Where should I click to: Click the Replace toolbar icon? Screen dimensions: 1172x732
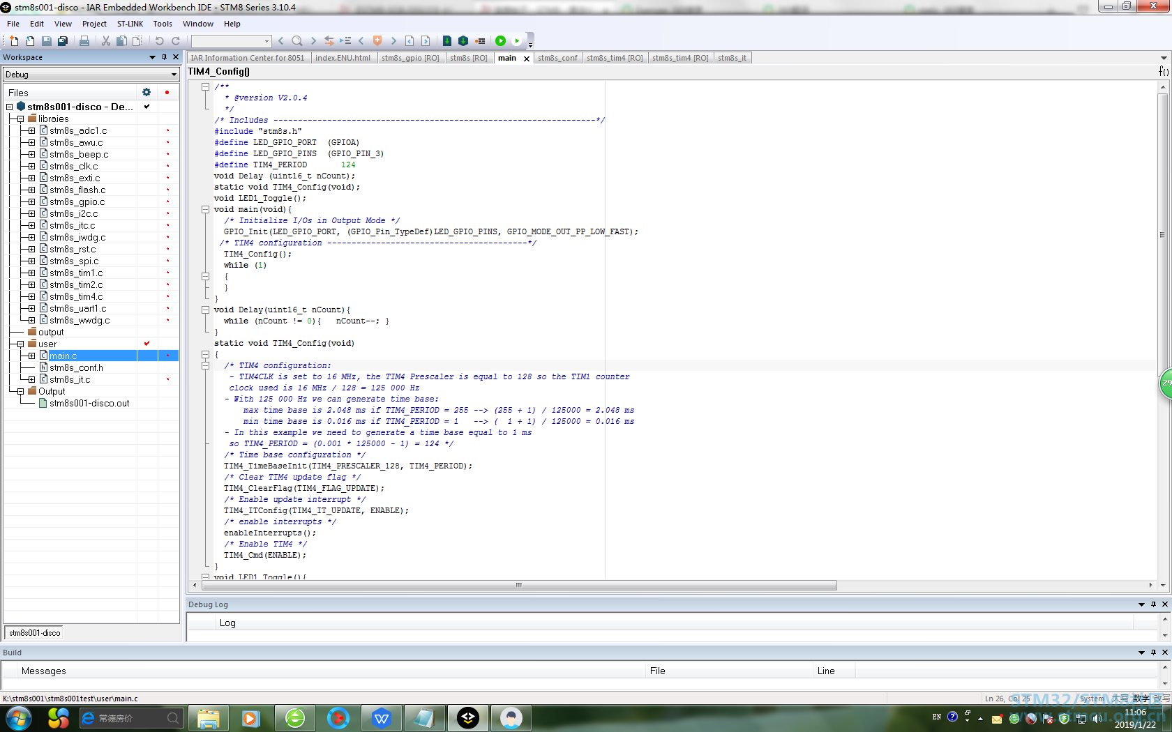pyautogui.click(x=329, y=41)
